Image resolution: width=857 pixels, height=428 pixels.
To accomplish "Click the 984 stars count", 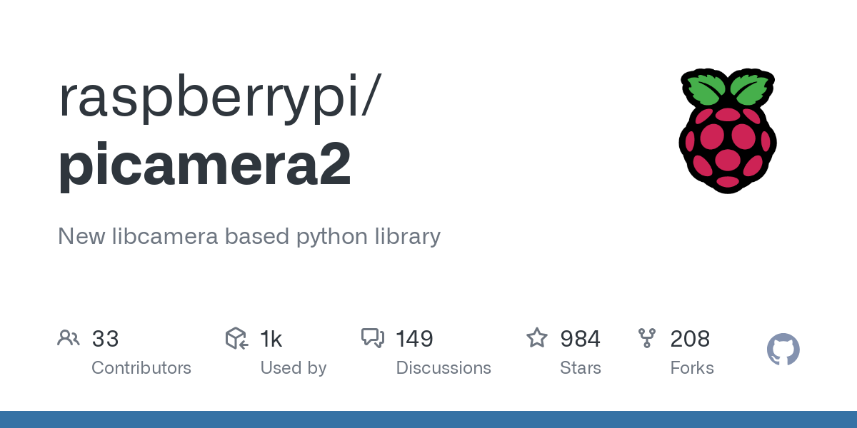I will coord(580,339).
